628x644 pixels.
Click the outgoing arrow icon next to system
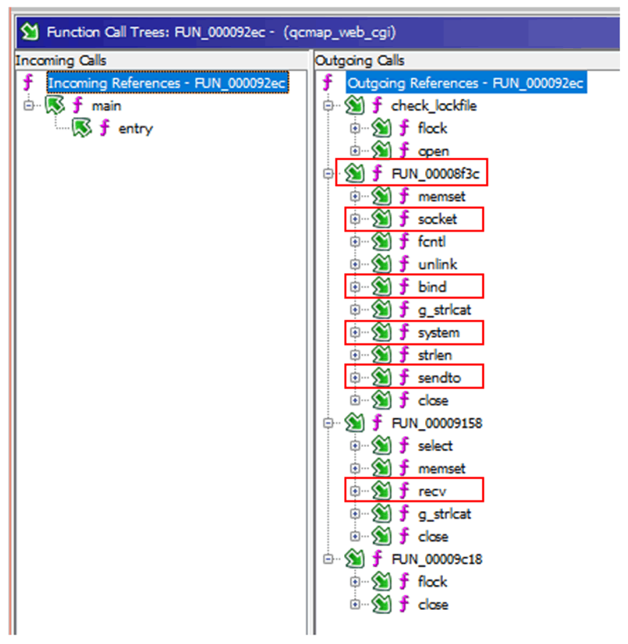point(381,333)
